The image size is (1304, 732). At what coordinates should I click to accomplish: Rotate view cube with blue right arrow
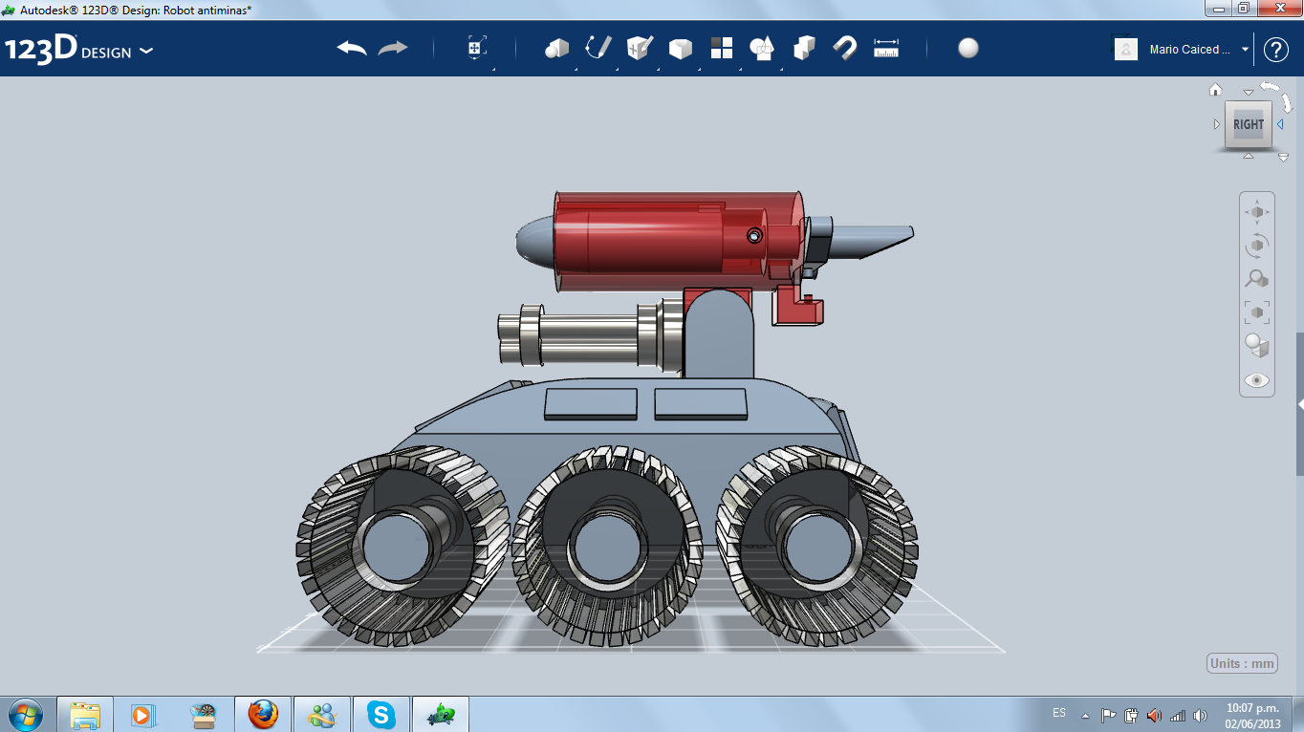click(x=1280, y=124)
